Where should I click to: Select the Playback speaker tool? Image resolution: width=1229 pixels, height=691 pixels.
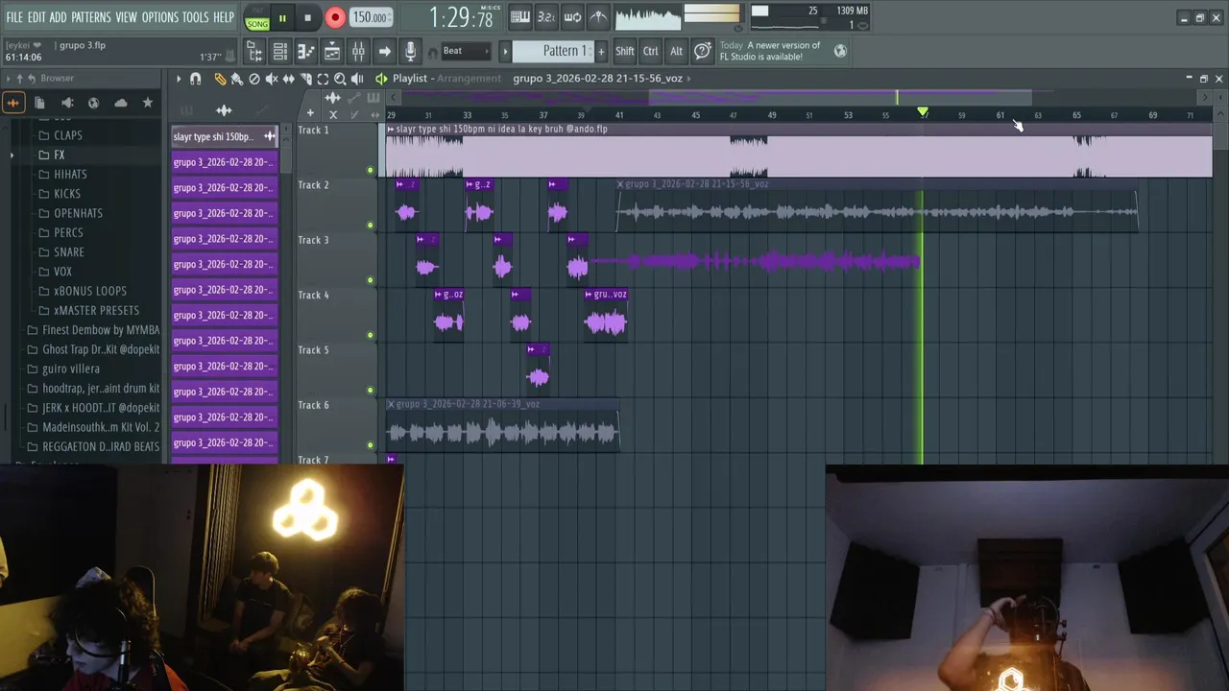pos(357,79)
